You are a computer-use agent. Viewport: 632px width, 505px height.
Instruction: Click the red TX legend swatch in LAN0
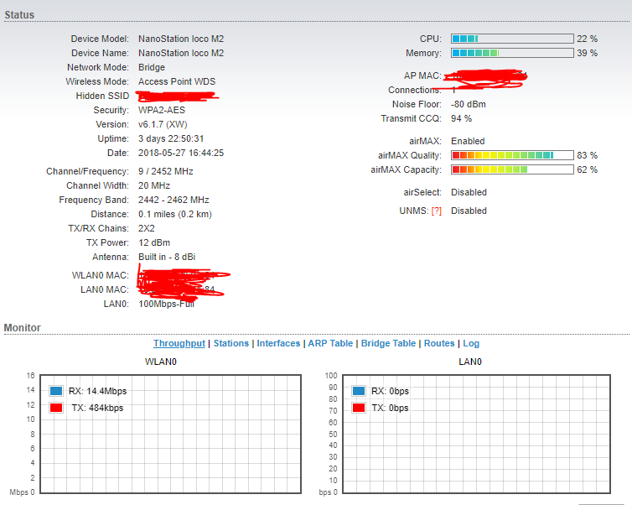click(358, 408)
